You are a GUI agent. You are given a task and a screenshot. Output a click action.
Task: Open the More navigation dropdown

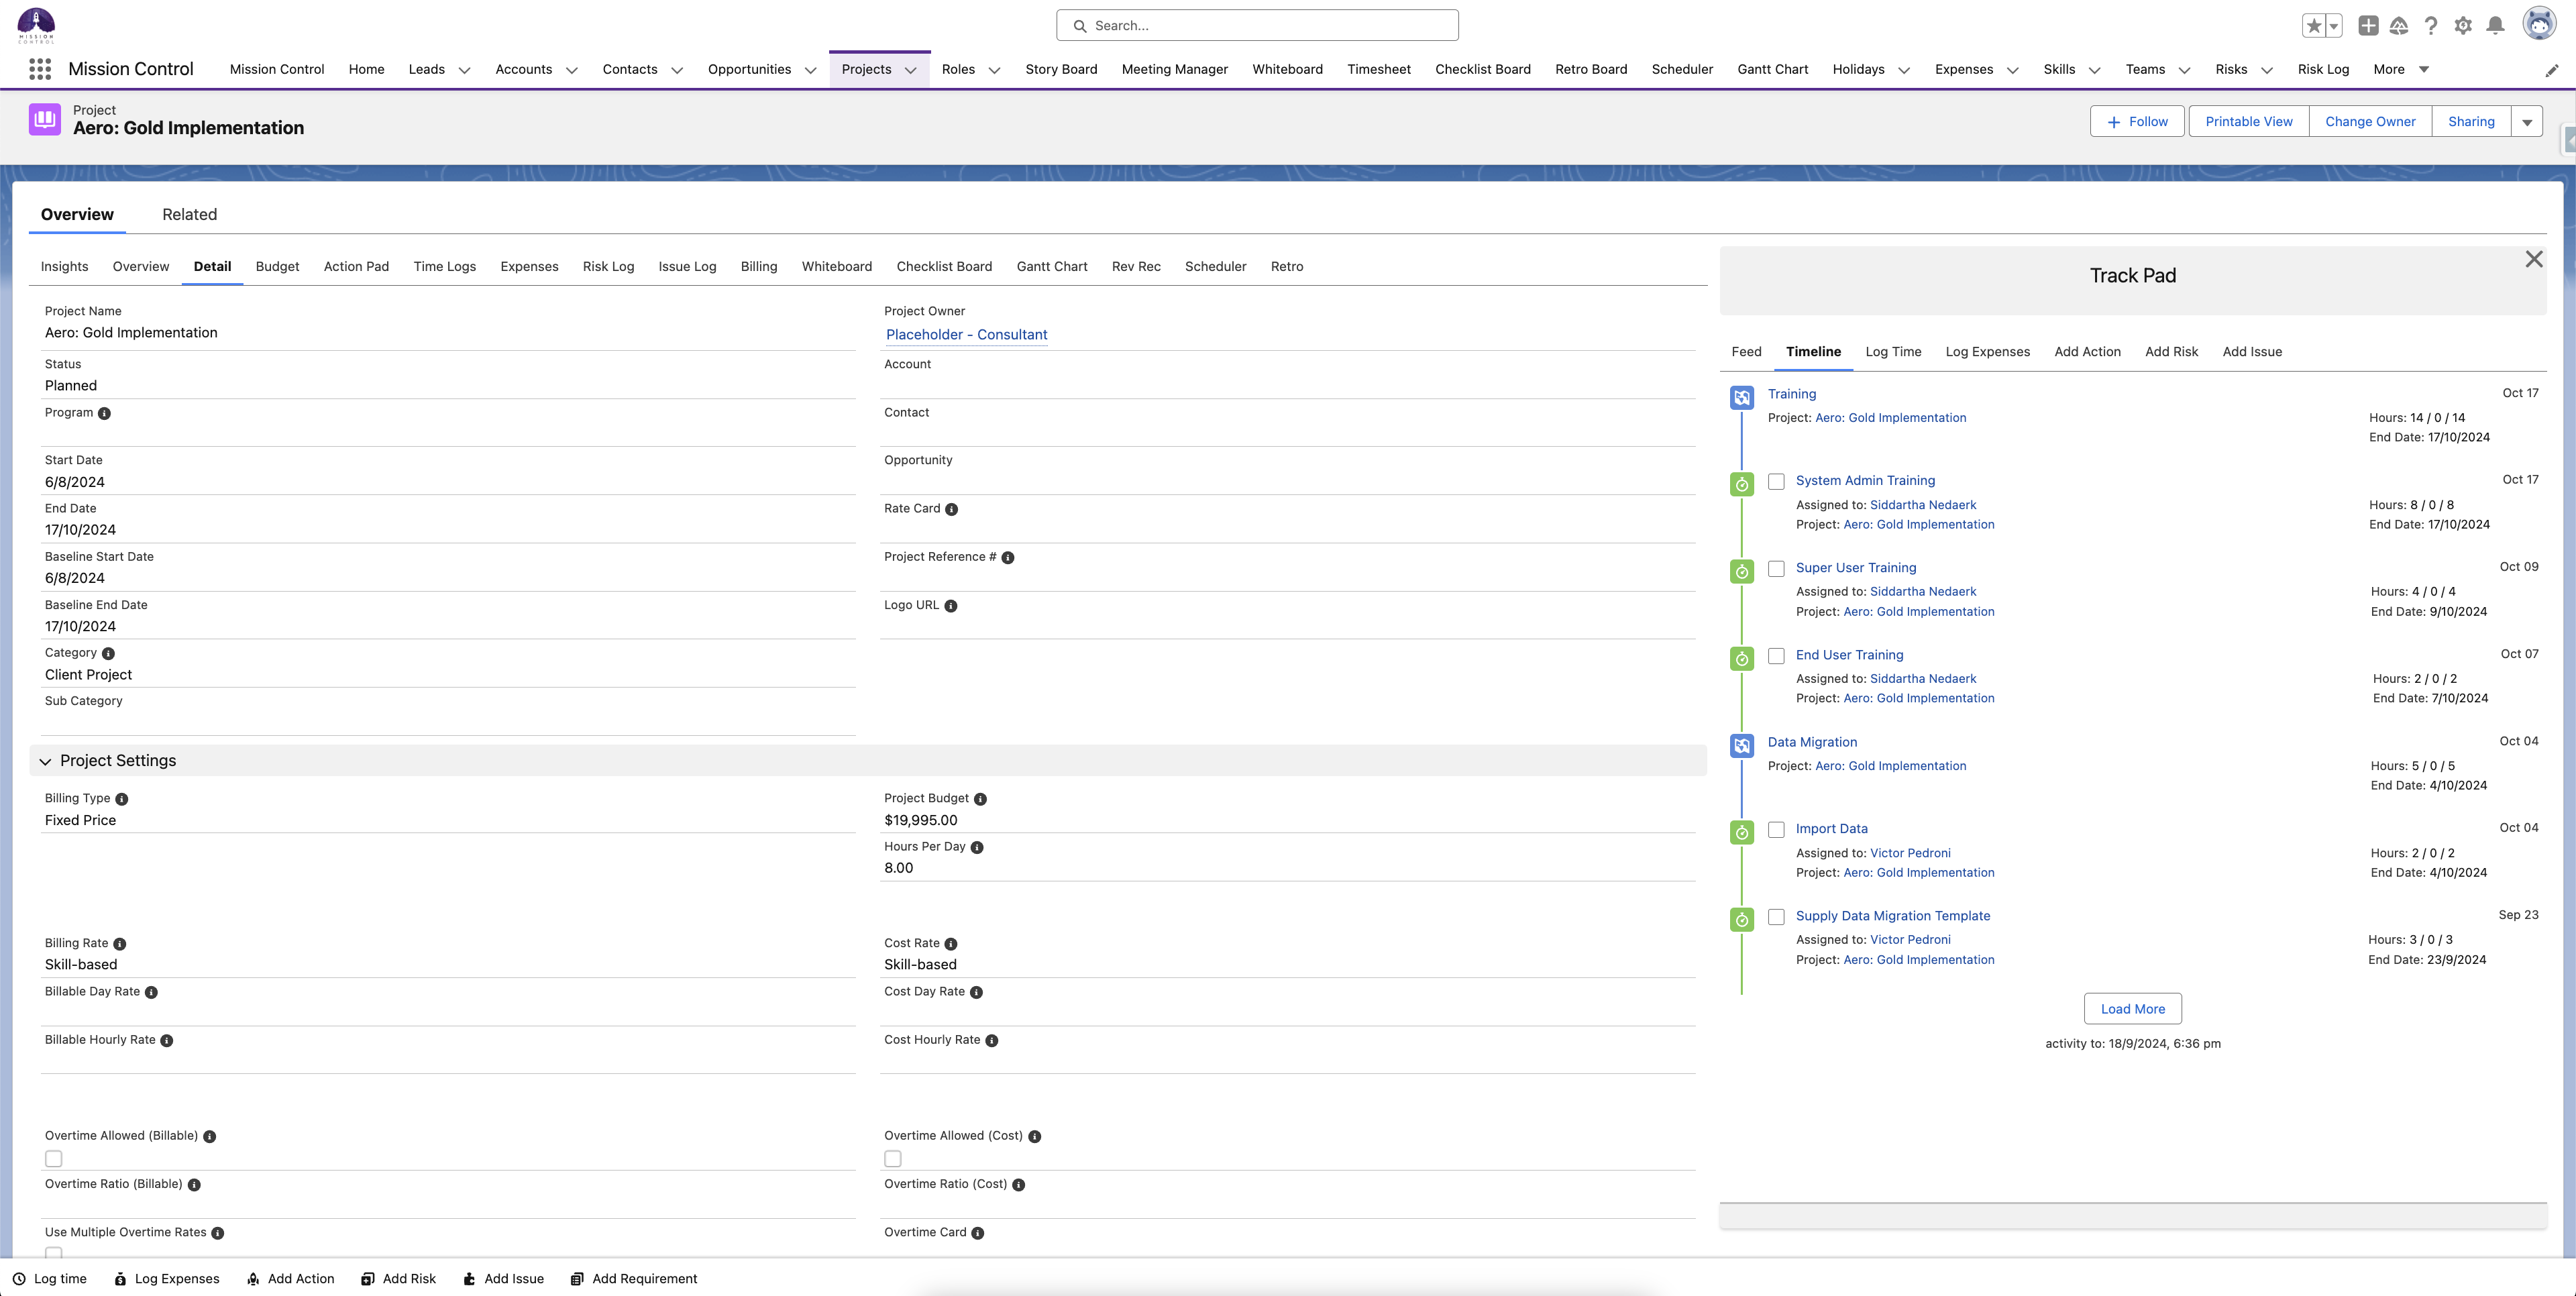(x=2400, y=69)
